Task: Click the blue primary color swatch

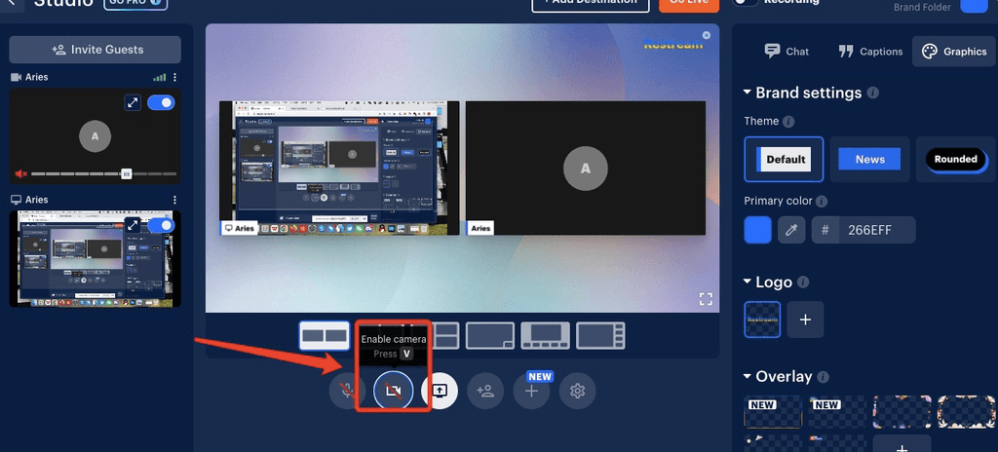Action: click(x=757, y=230)
